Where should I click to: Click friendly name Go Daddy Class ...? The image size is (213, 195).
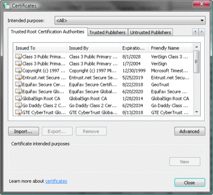pyautogui.click(x=169, y=105)
